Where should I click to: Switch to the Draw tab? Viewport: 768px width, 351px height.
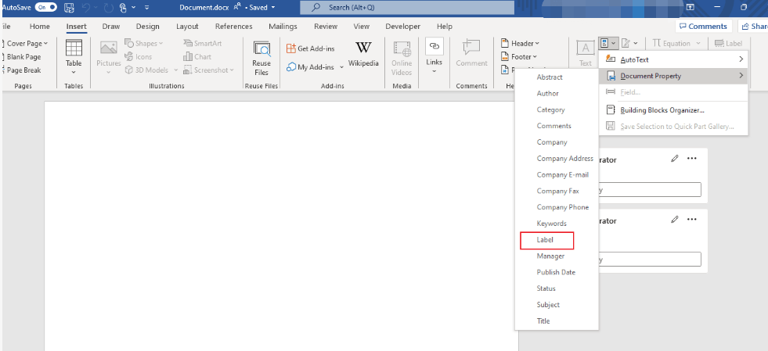[111, 27]
